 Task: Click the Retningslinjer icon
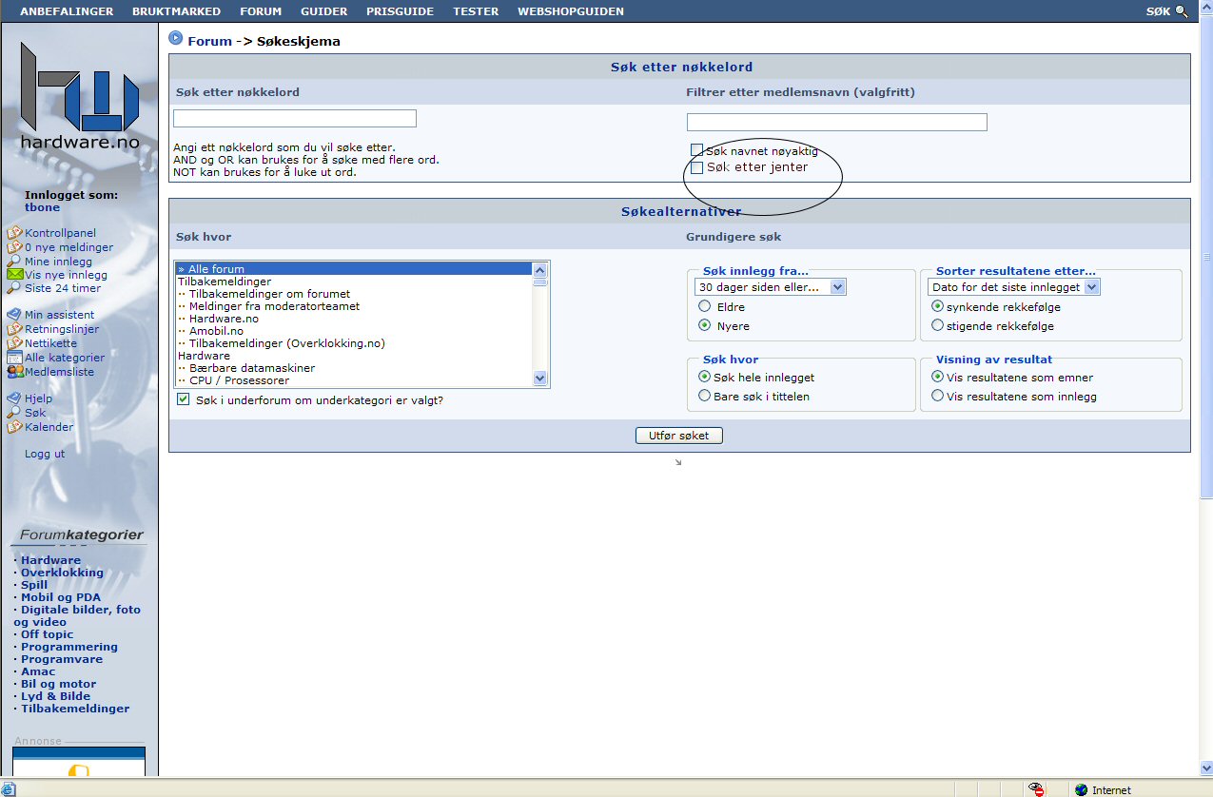(x=14, y=329)
